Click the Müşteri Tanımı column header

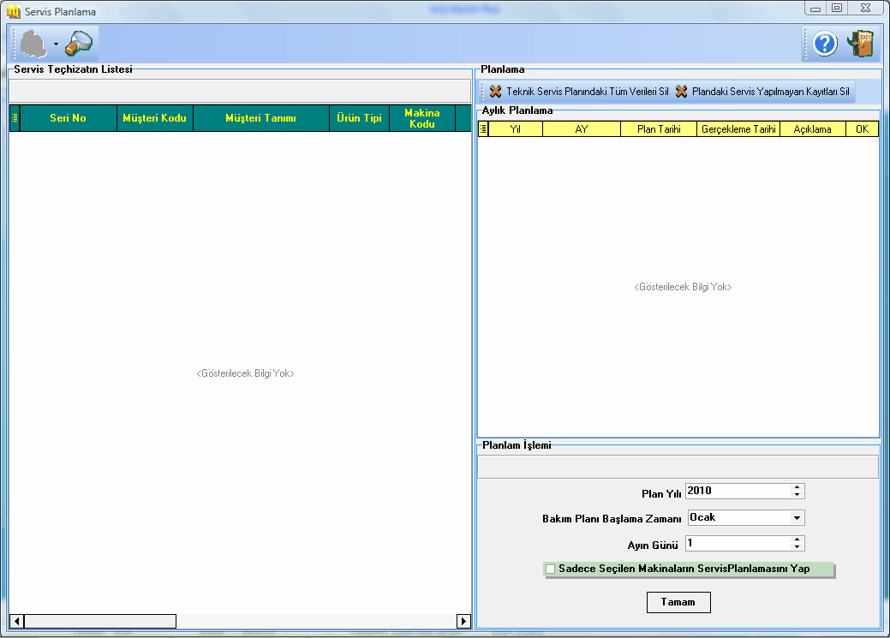tap(261, 118)
